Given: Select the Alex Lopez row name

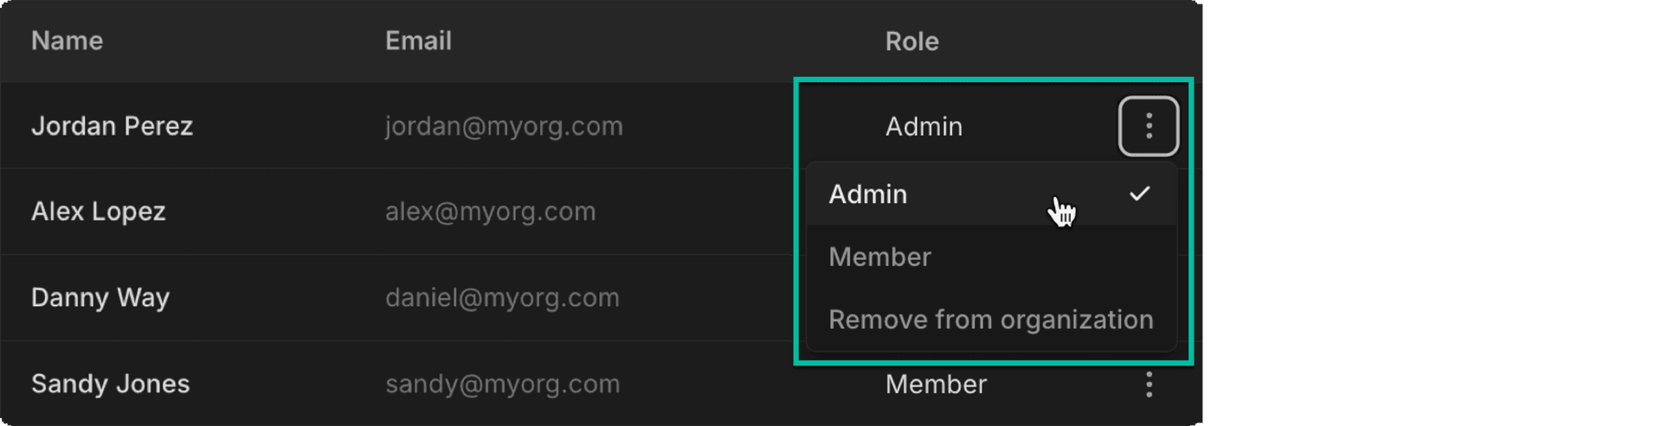Looking at the screenshot, I should point(98,212).
